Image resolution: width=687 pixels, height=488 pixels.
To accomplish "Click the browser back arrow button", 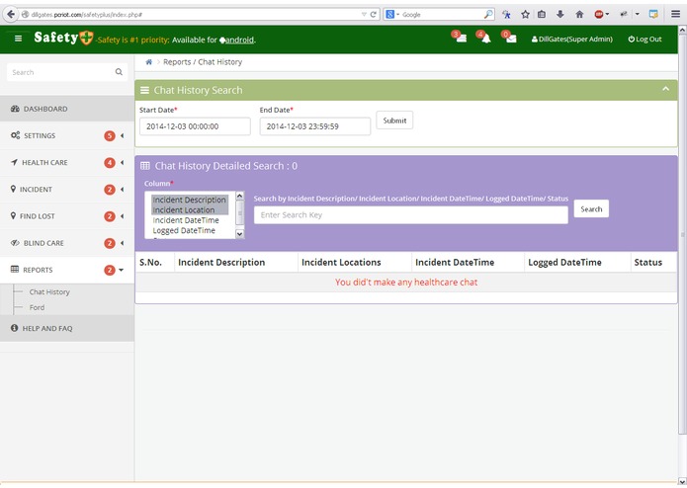I will [11, 15].
